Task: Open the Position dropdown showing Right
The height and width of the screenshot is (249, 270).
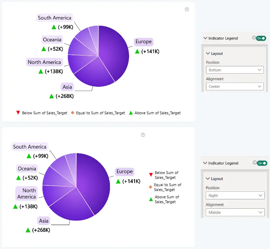Action: (x=235, y=196)
